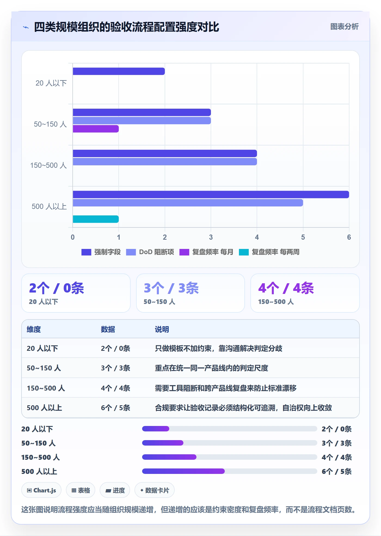
Task: Toggle the DoD 阻断项 legend swatch
Action: [x=131, y=252]
